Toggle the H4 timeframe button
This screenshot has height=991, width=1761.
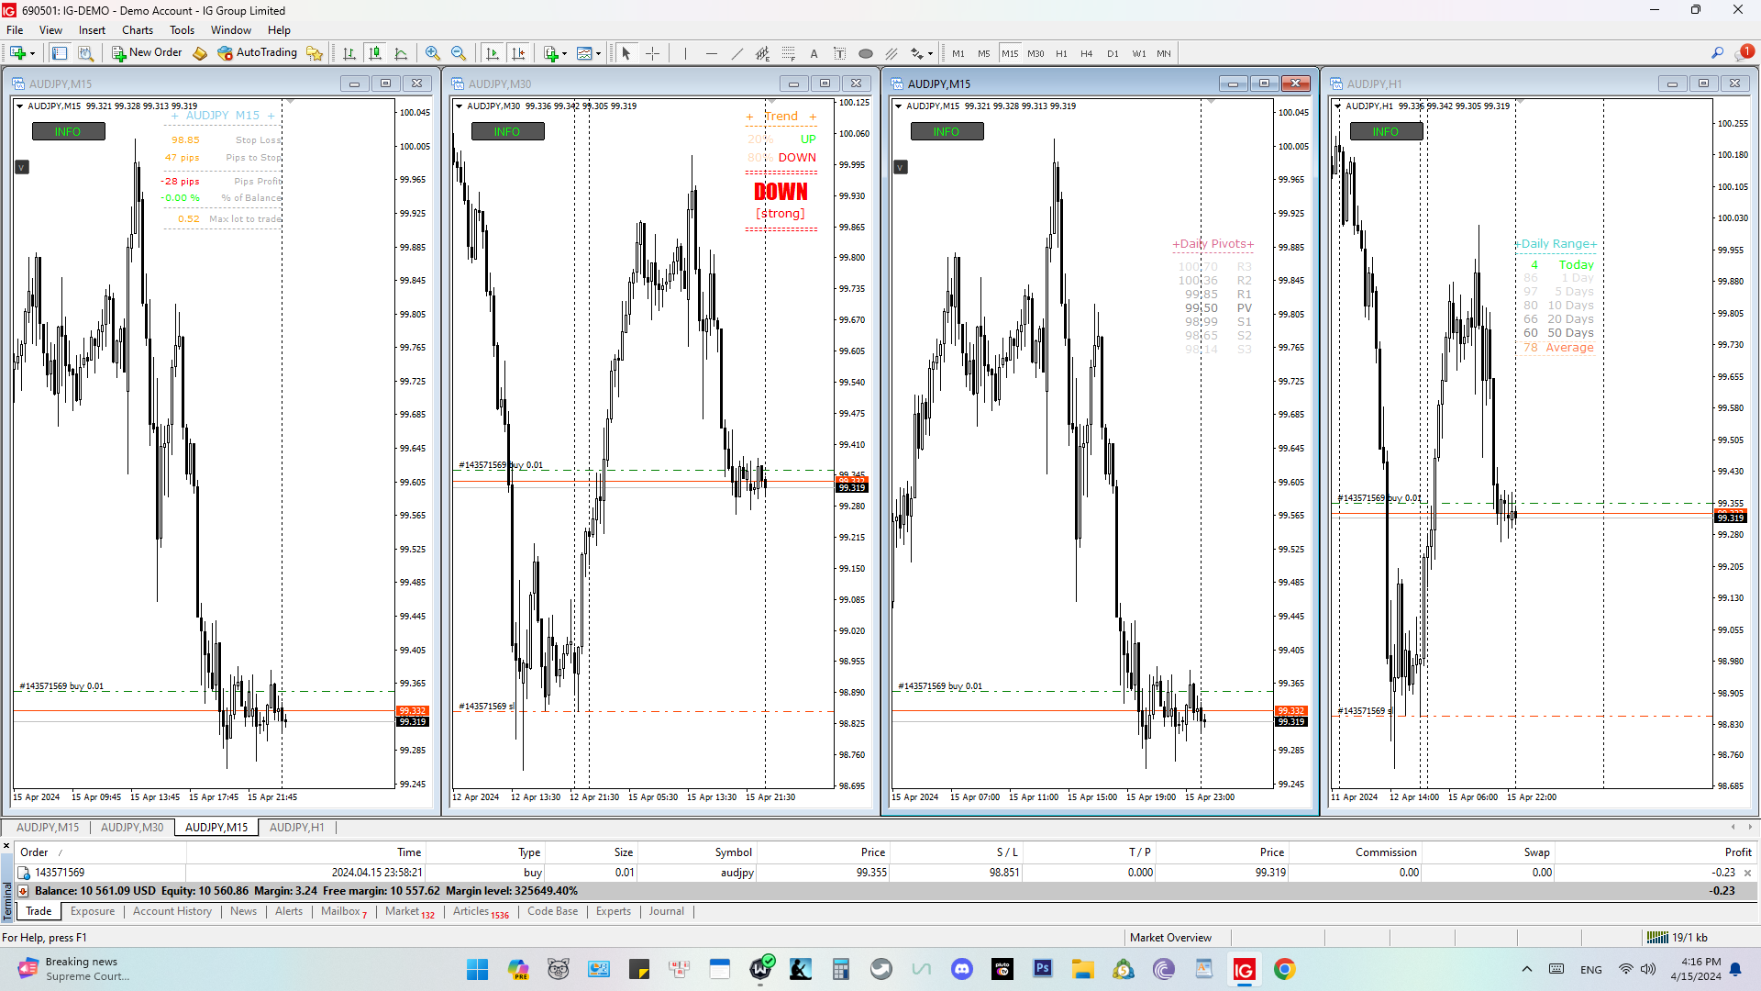pos(1087,53)
